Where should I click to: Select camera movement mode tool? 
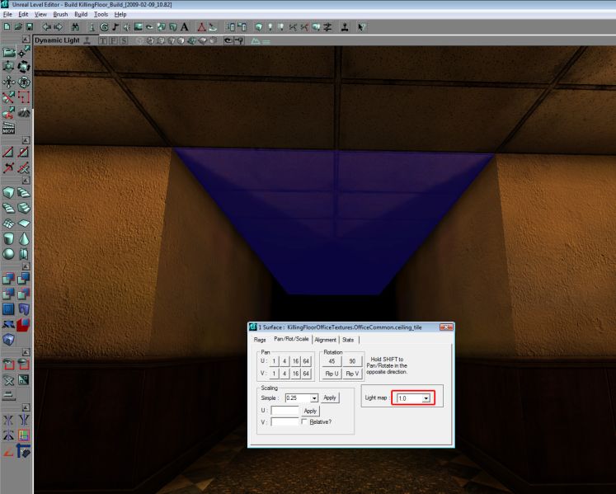coord(8,52)
